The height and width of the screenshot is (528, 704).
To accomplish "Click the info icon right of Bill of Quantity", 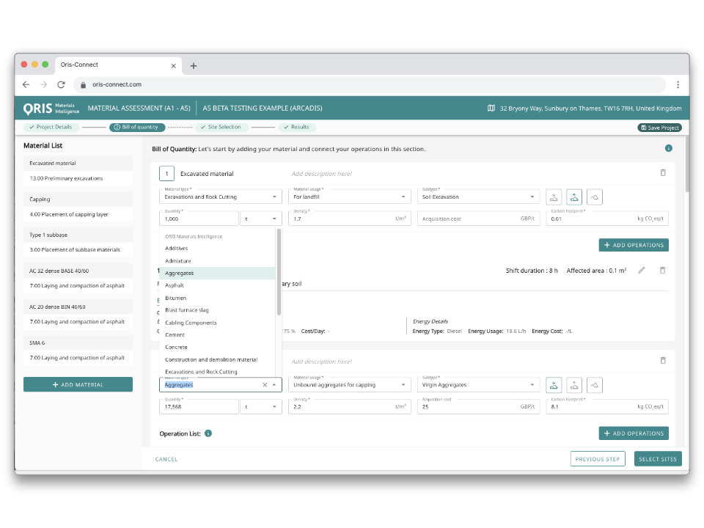I will [x=668, y=148].
